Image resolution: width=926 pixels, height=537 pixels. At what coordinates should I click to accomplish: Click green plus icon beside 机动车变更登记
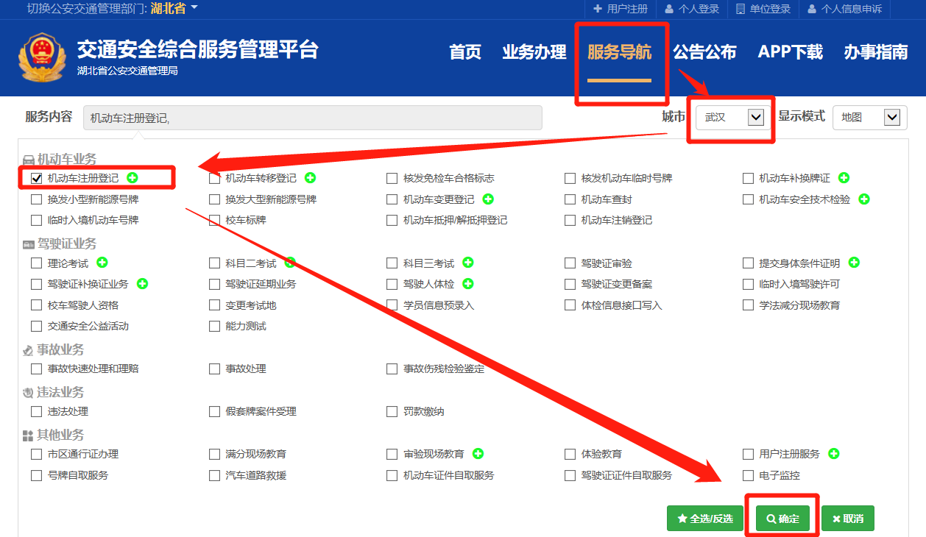[488, 199]
